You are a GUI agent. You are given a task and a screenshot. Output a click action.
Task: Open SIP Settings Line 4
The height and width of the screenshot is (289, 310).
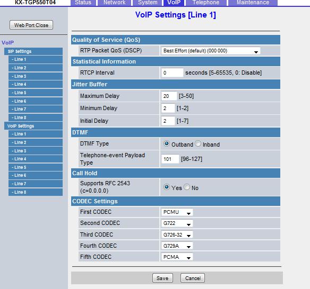click(x=36, y=84)
